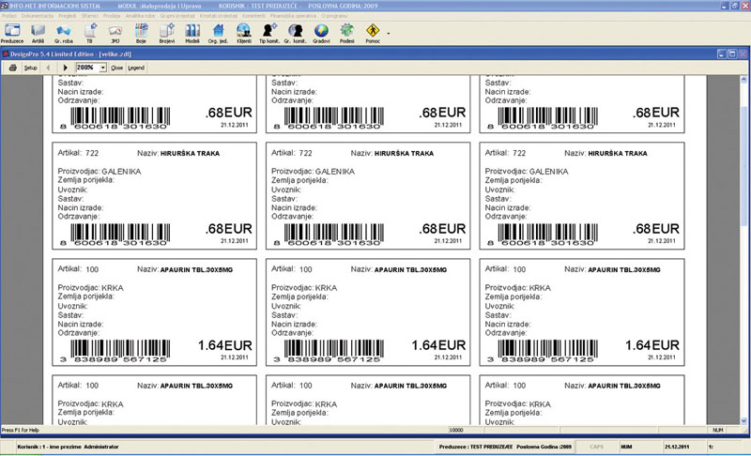Open the Pregledi menu
The width and height of the screenshot is (751, 456).
[67, 16]
